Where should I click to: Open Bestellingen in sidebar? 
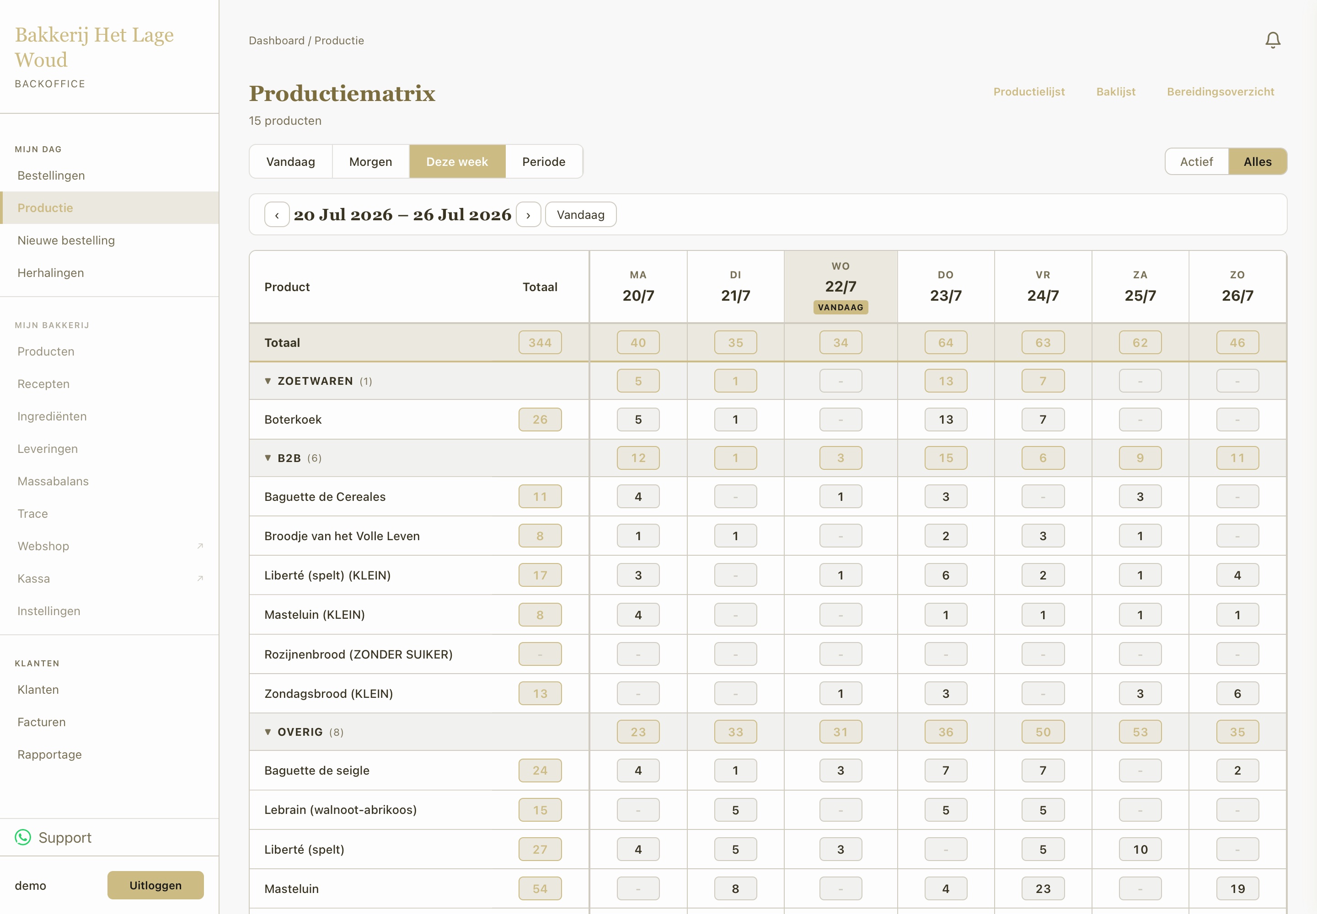(109, 175)
